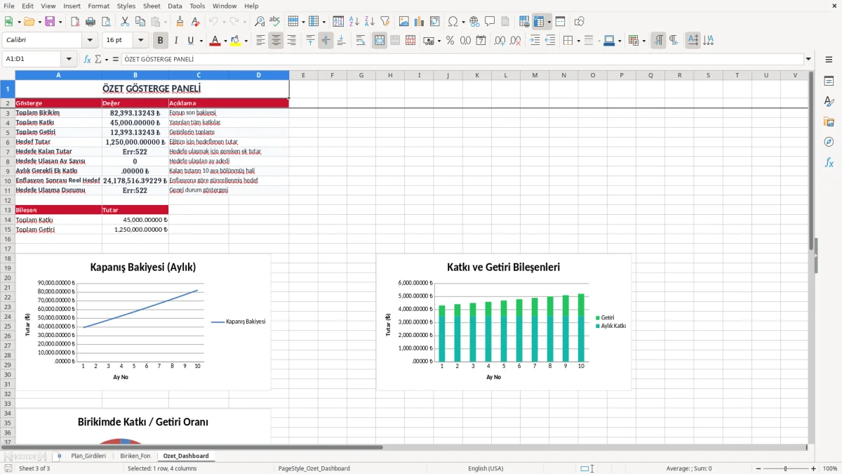Viewport: 842px width, 474px height.
Task: Open Font Size dropdown list
Action: pos(141,41)
